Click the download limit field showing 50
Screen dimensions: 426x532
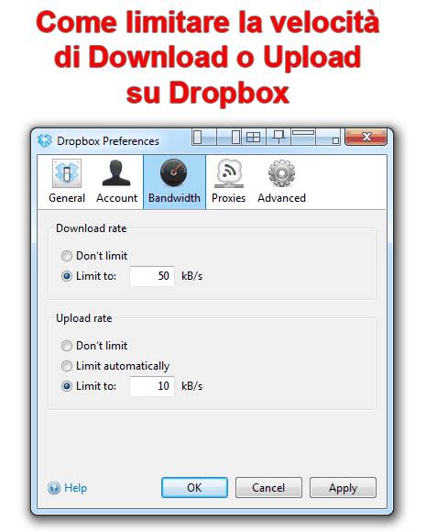click(152, 276)
